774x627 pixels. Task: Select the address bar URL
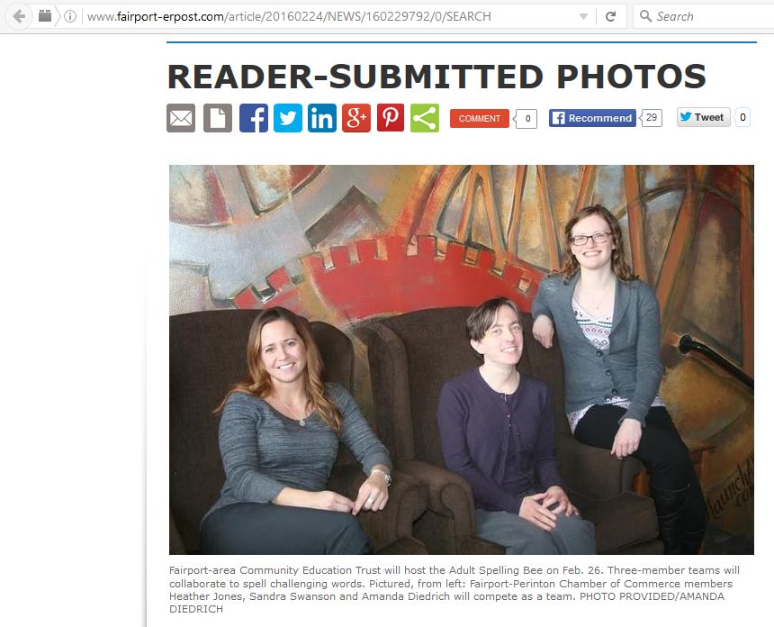tap(289, 16)
